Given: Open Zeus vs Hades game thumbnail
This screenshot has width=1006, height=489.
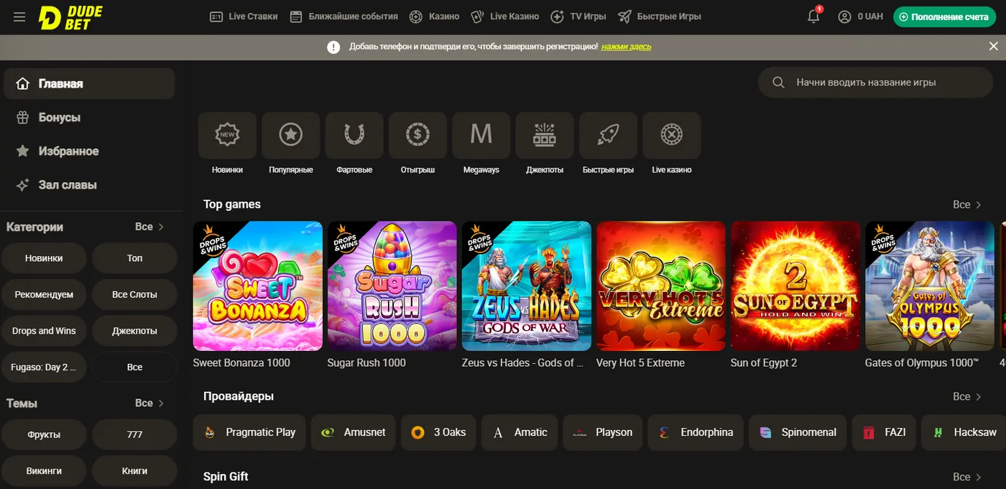Looking at the screenshot, I should click(x=527, y=285).
